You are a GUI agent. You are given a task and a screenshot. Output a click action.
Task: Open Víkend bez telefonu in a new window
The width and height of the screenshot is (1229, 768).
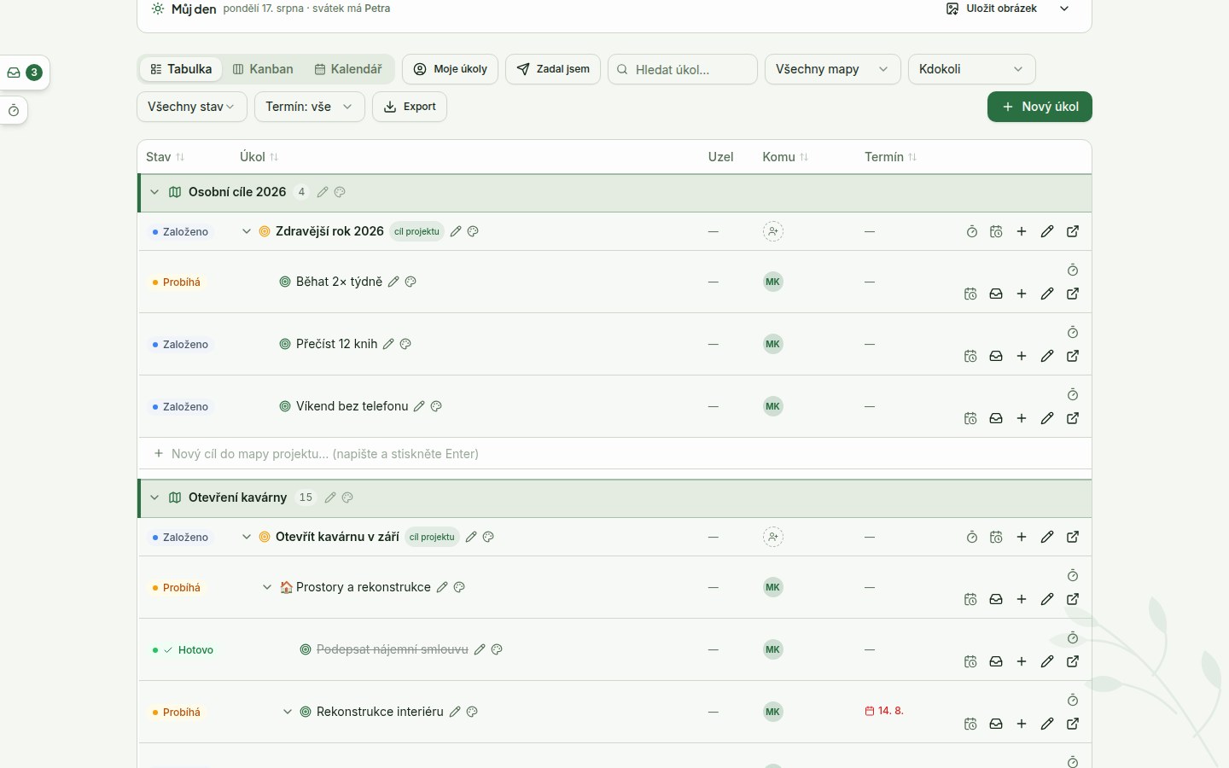pyautogui.click(x=1073, y=418)
